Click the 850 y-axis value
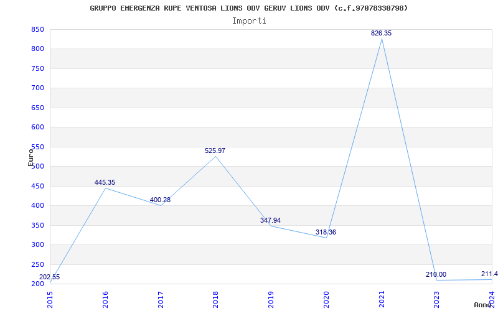 pos(37,29)
